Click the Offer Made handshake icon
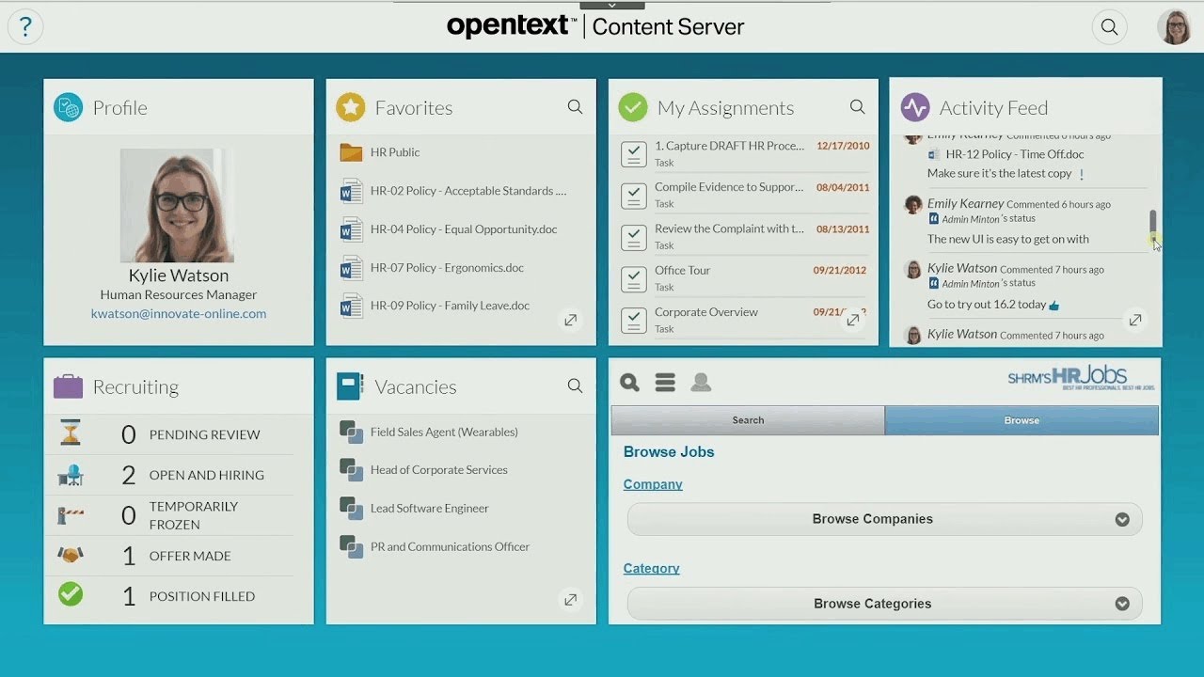1204x677 pixels. 71,556
